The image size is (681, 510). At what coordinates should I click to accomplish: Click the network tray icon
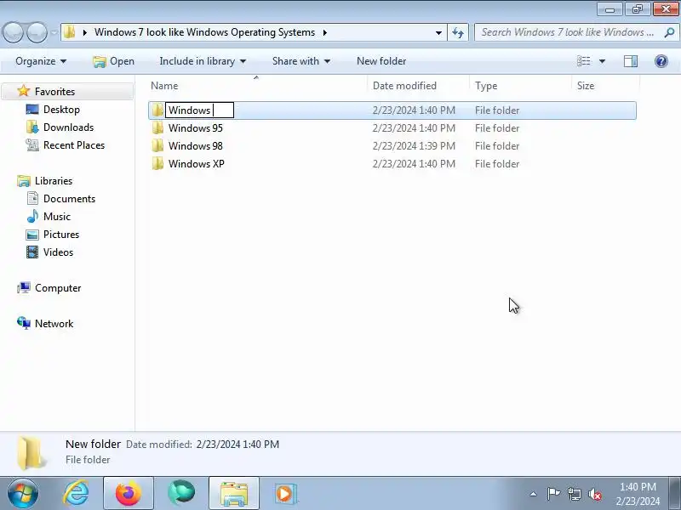[574, 494]
